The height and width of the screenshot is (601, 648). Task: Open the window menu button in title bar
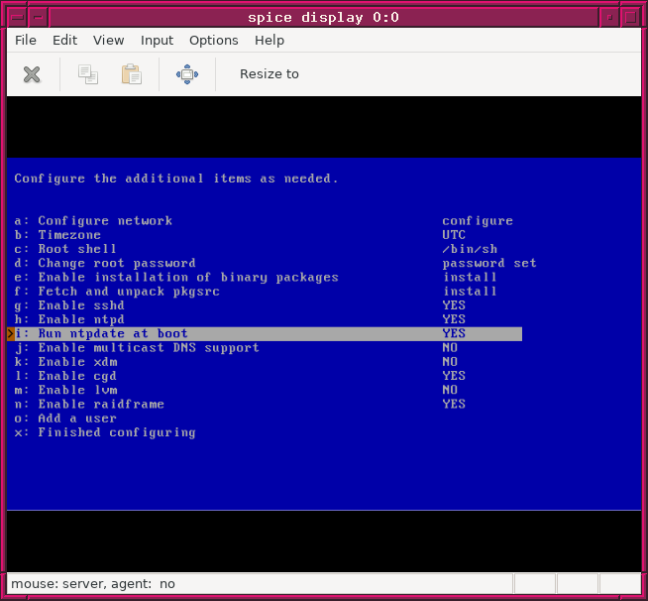click(x=15, y=15)
